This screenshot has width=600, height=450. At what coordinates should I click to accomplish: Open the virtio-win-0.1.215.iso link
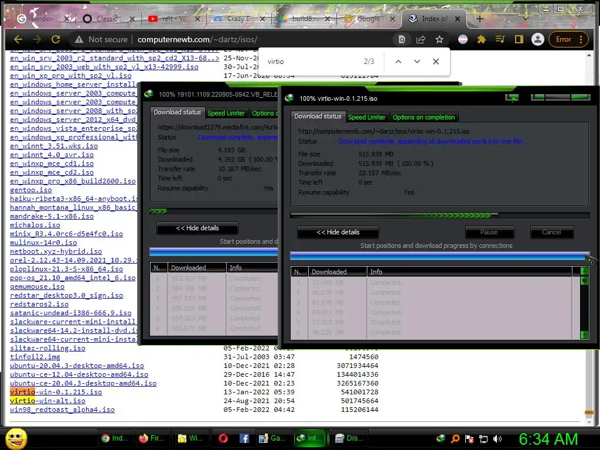coord(56,392)
